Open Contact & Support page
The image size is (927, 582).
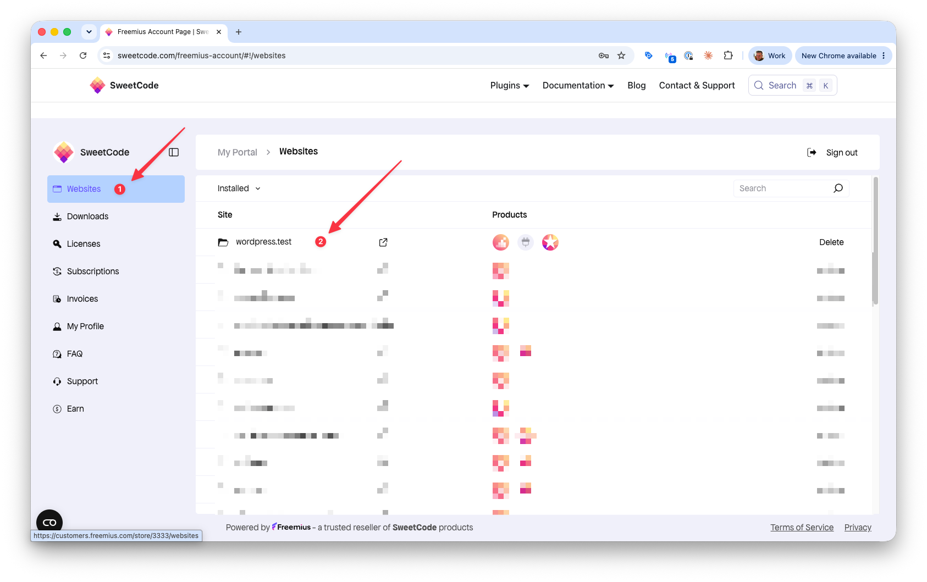click(x=697, y=85)
